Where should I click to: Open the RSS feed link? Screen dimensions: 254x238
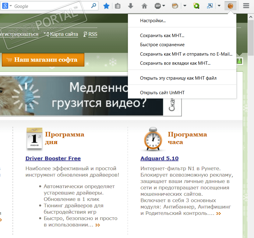[x=93, y=34]
